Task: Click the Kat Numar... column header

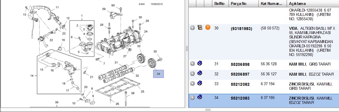Action: pyautogui.click(x=273, y=4)
